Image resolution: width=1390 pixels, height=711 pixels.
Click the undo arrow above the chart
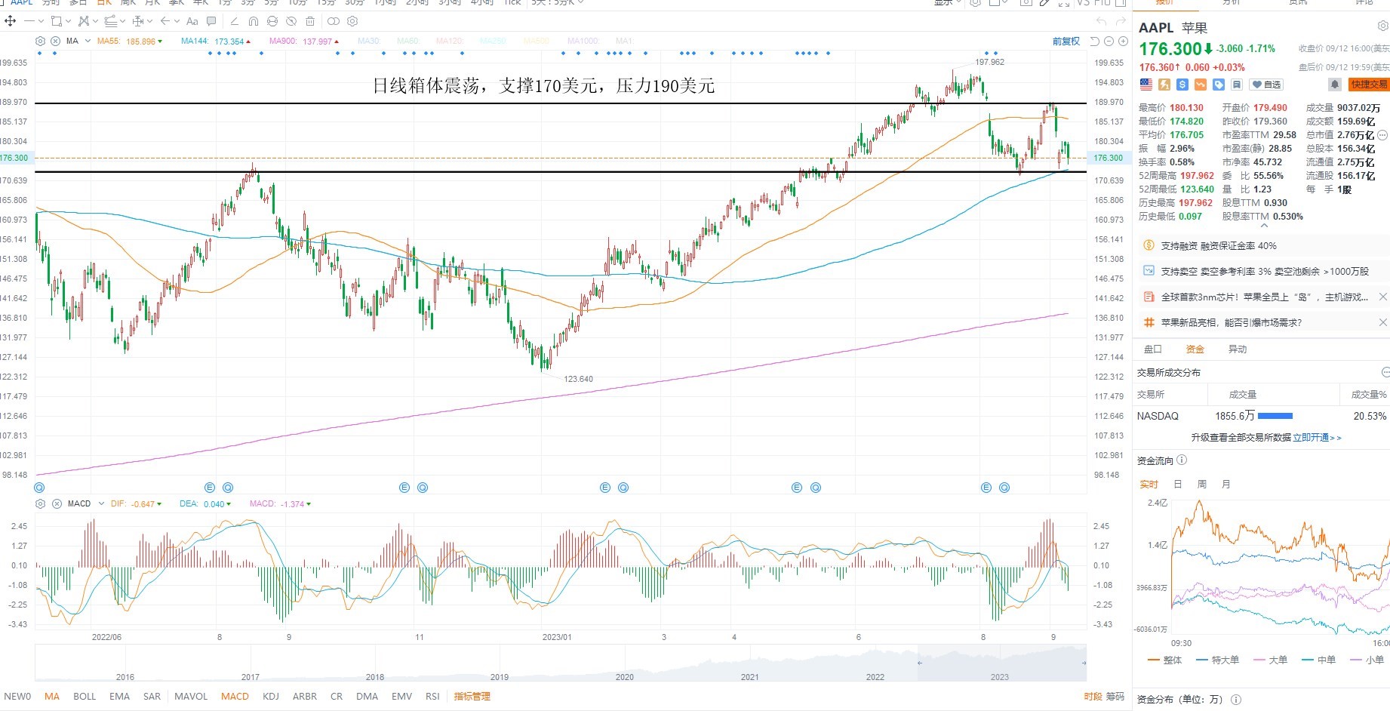tap(1100, 21)
